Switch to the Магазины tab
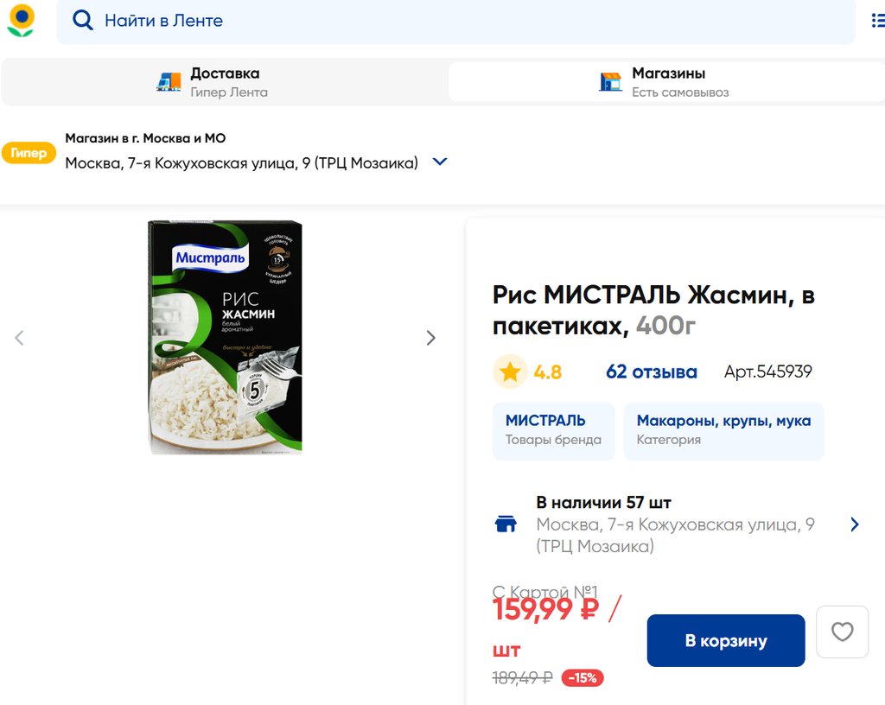Viewport: 885px width, 705px height. [x=666, y=82]
